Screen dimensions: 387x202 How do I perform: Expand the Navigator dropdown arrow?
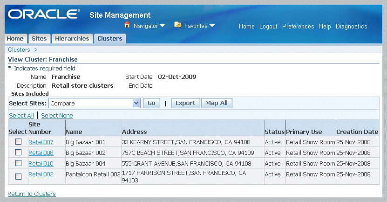pos(162,26)
